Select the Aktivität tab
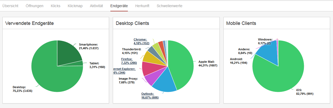 coord(96,6)
